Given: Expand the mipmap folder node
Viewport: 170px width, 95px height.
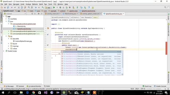Looking at the screenshot, I should click(9, 46).
